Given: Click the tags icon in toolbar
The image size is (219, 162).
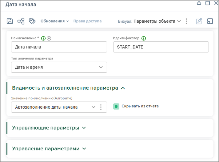Looking at the screenshot, I should pos(32,21).
